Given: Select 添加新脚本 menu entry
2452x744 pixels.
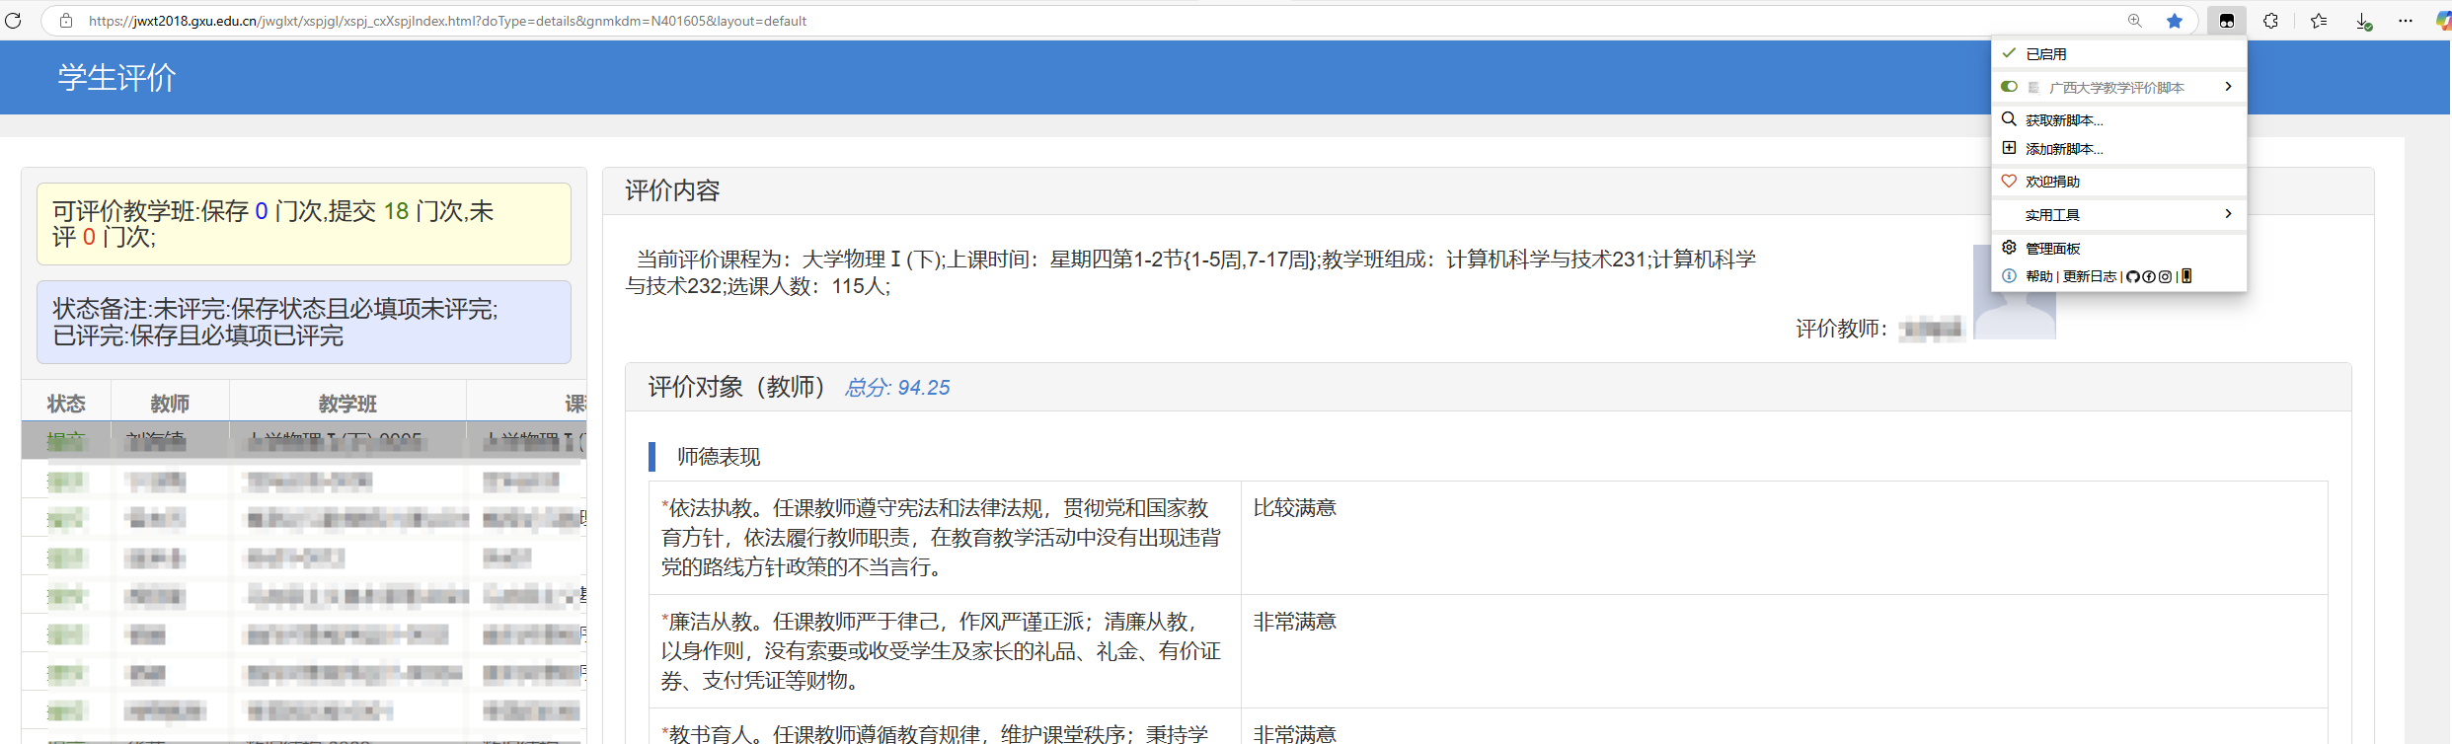Looking at the screenshot, I should click(2064, 149).
